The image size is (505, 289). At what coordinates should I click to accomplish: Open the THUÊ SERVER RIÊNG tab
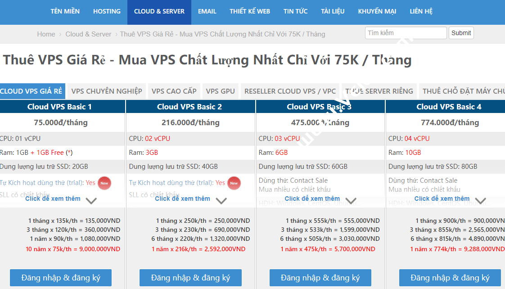[x=379, y=91]
